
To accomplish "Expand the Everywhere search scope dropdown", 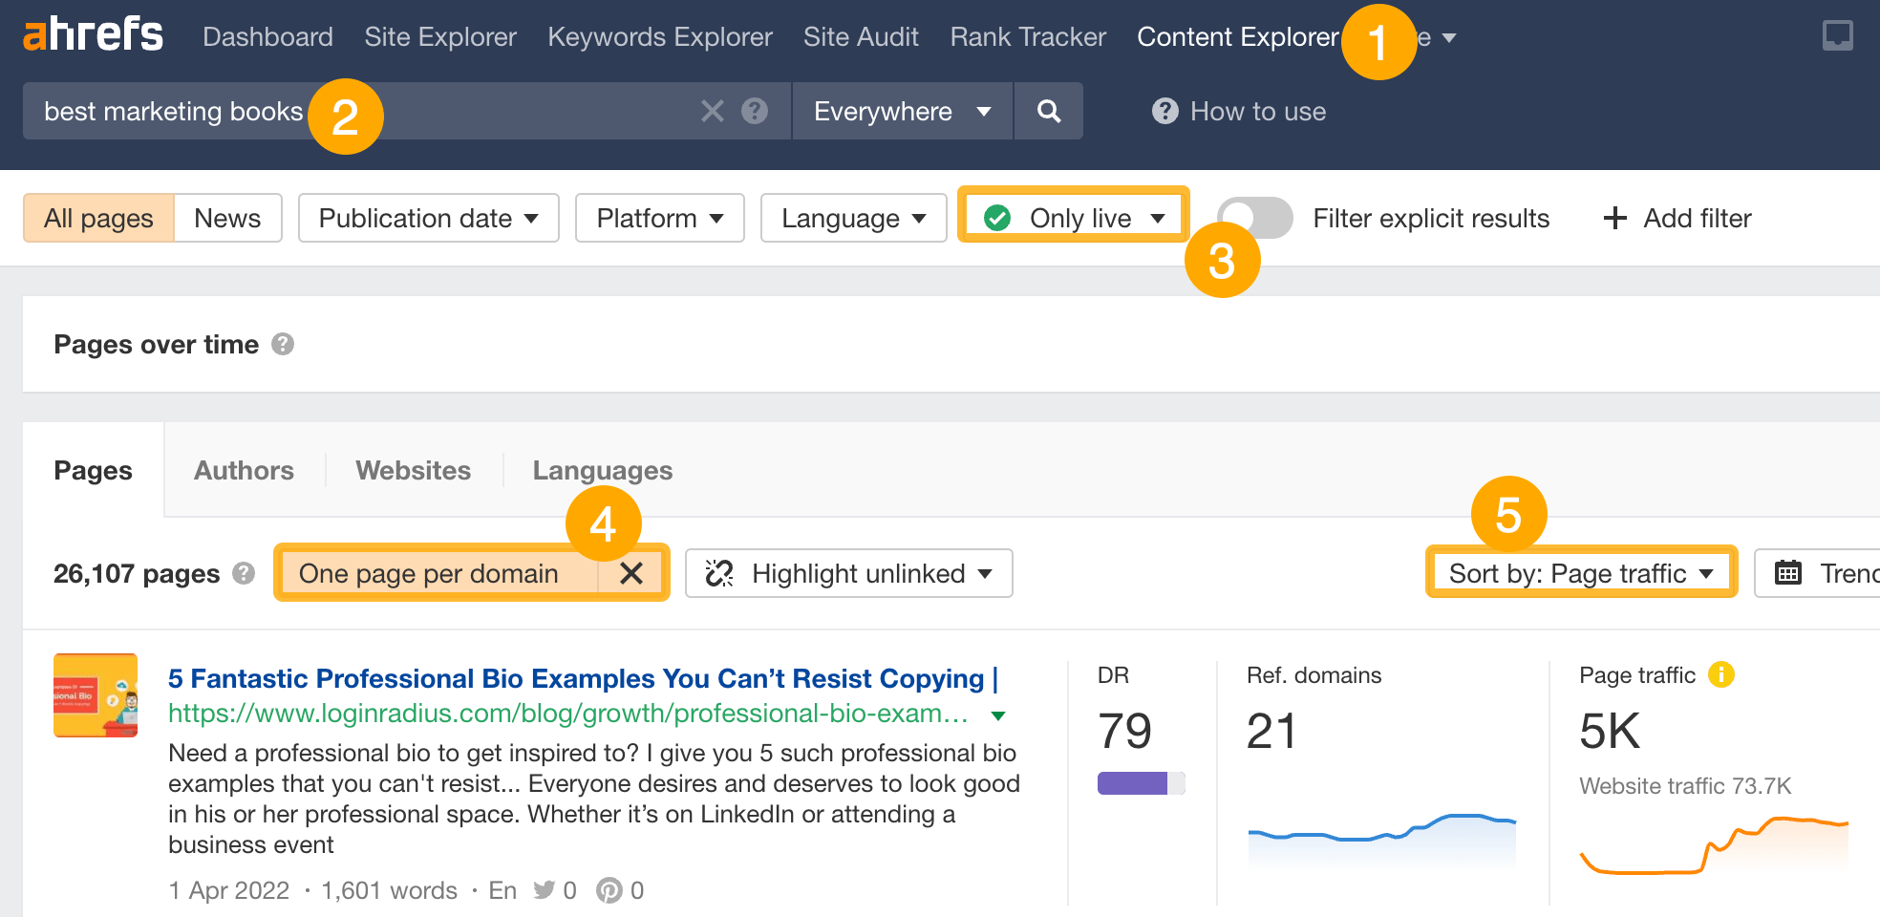I will coord(902,112).
